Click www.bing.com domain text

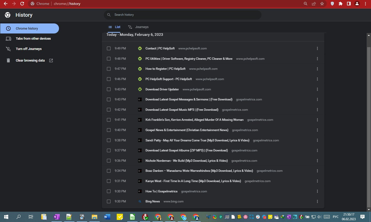coord(173,201)
